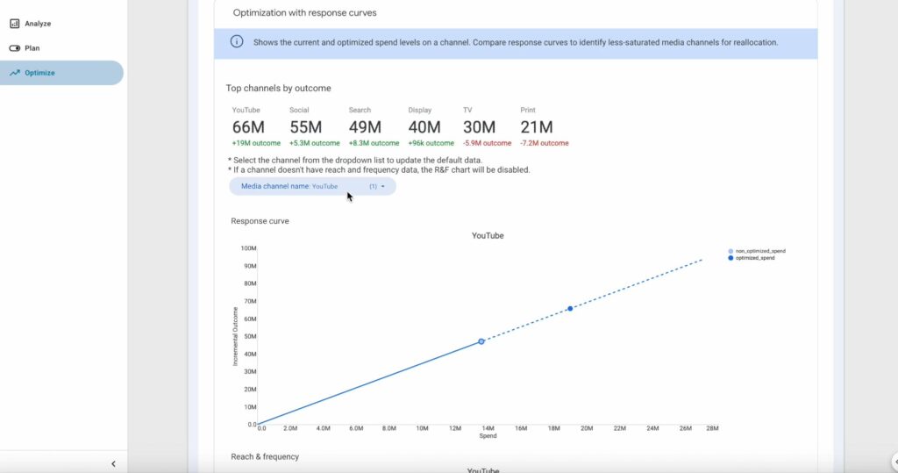Pick the TV 30M channel scorecard
Image resolution: width=898 pixels, height=473 pixels.
coord(479,127)
